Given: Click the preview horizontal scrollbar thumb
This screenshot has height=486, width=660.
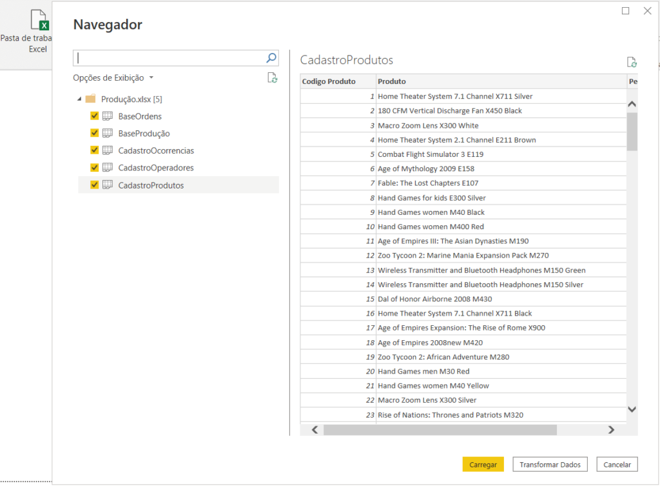Looking at the screenshot, I should click(x=440, y=430).
